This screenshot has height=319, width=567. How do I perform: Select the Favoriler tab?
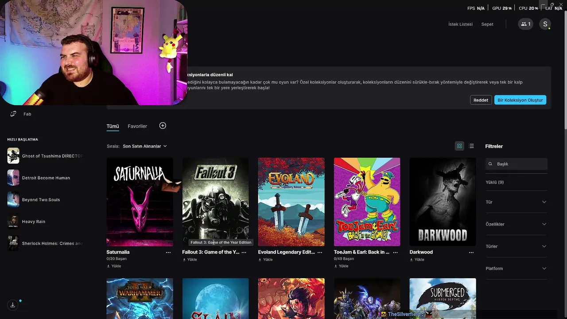click(137, 126)
